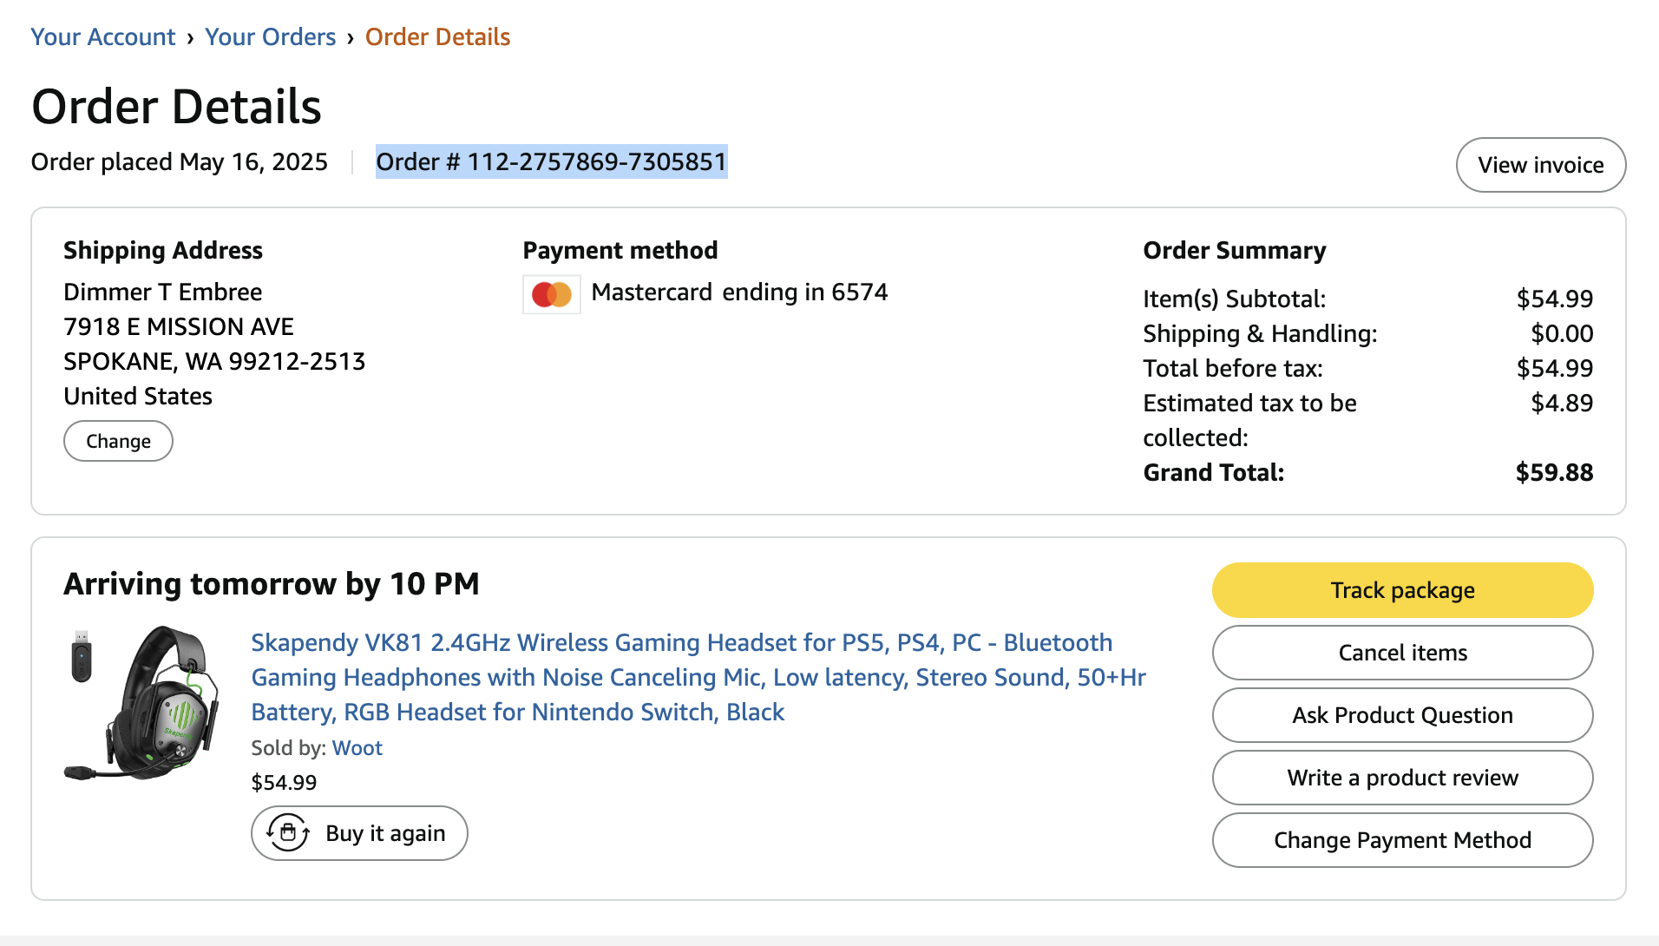
Task: Open the Your Account breadcrumb link
Action: coord(103,37)
